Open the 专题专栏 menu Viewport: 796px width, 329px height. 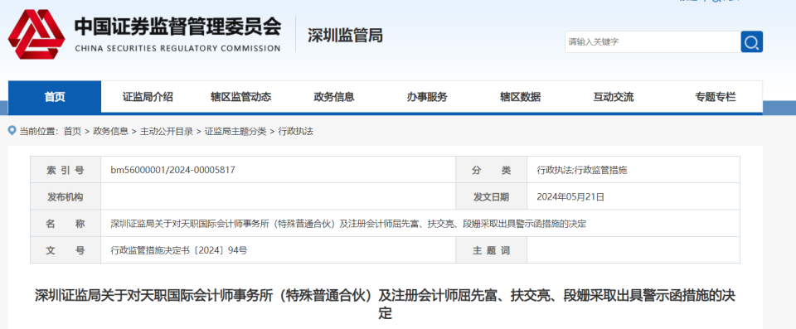[716, 97]
